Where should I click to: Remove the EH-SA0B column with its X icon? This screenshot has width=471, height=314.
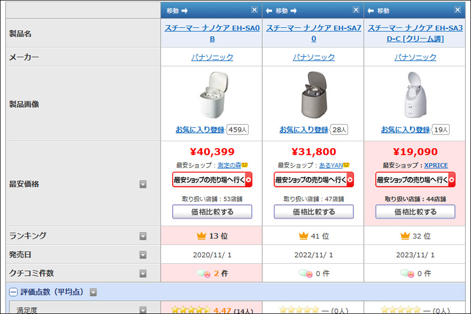pyautogui.click(x=254, y=10)
